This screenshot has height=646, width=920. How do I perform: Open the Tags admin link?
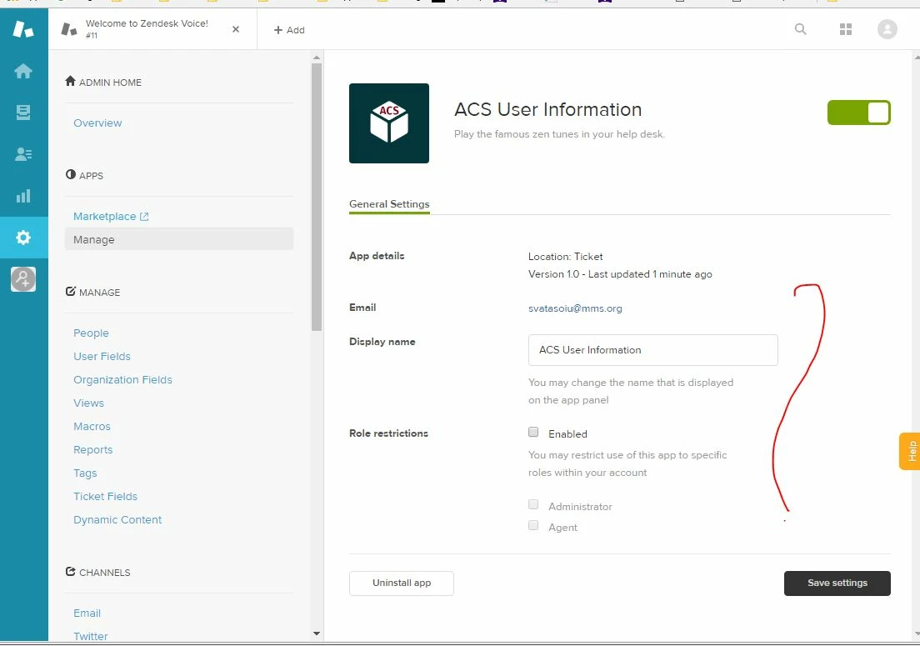(85, 473)
